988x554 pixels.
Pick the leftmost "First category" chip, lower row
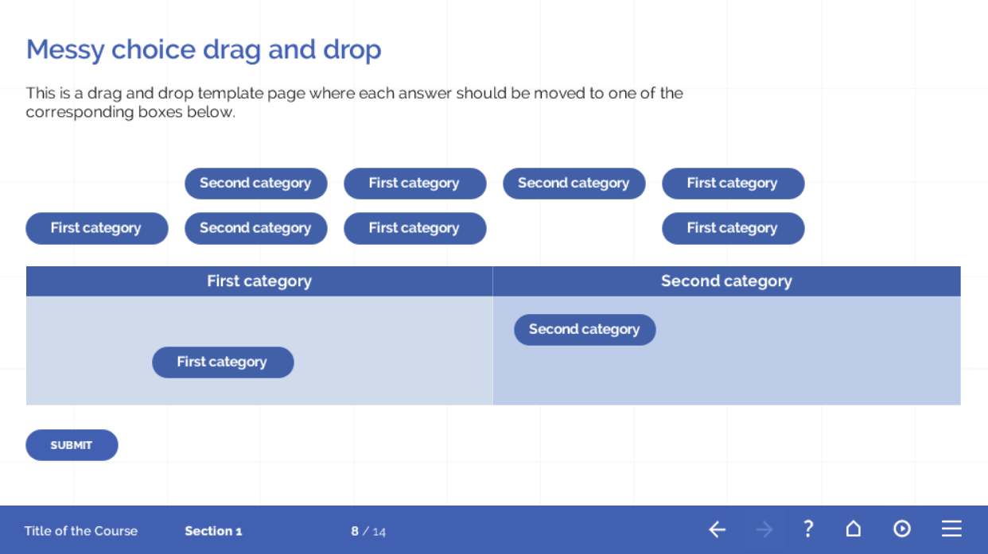pyautogui.click(x=96, y=228)
